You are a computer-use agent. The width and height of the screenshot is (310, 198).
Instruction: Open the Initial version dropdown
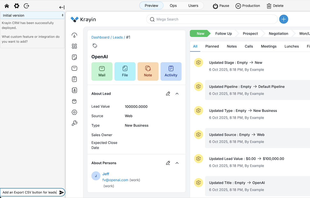click(33, 15)
